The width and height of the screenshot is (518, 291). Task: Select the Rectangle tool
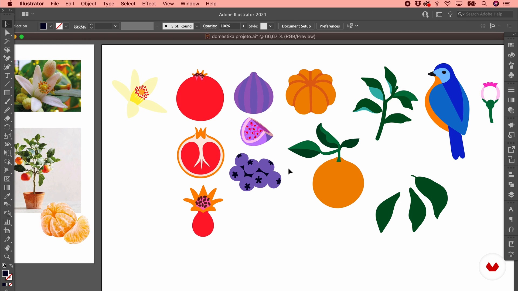coord(7,93)
